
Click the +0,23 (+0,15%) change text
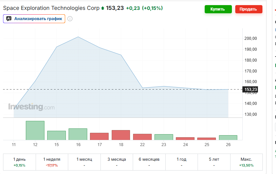point(144,8)
